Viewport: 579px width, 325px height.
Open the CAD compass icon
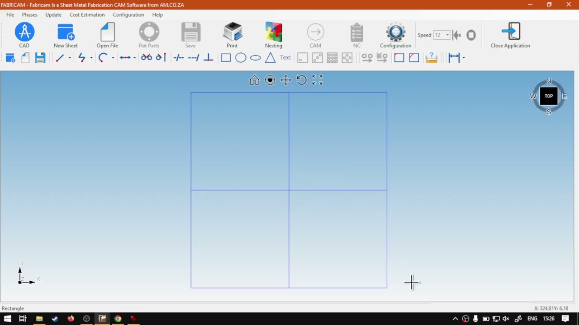pos(24,32)
